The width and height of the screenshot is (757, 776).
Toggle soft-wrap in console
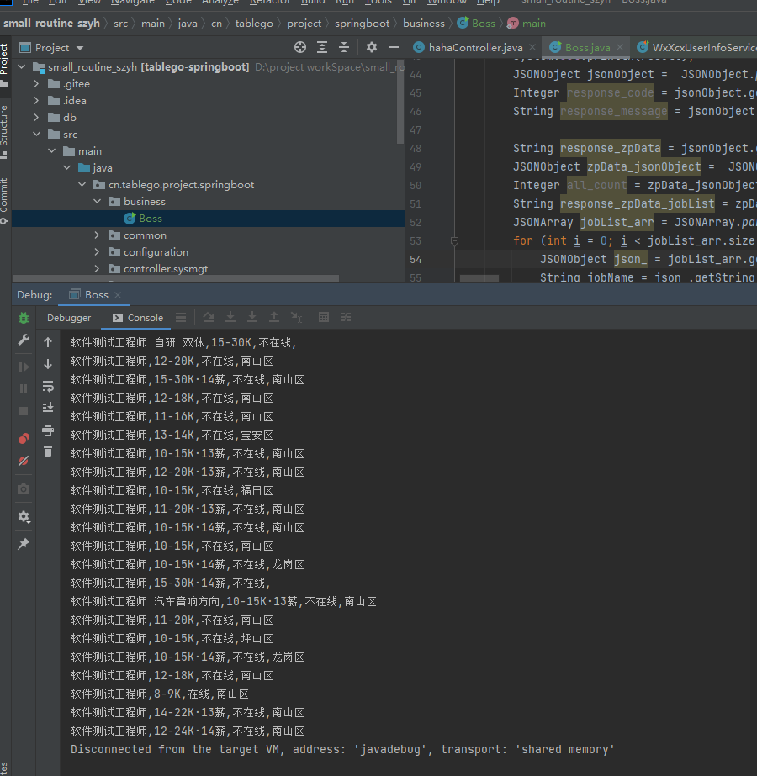(x=48, y=386)
